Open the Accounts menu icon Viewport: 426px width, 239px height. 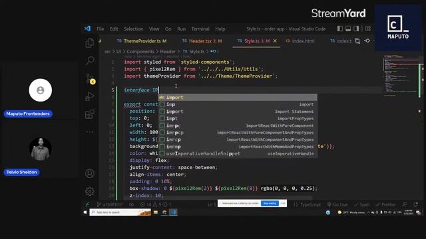[90, 173]
